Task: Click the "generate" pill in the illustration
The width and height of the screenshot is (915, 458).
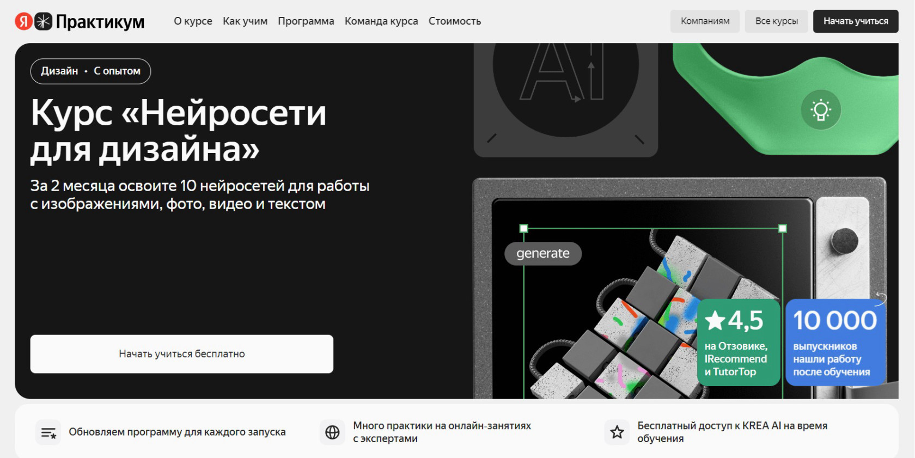Action: tap(543, 254)
